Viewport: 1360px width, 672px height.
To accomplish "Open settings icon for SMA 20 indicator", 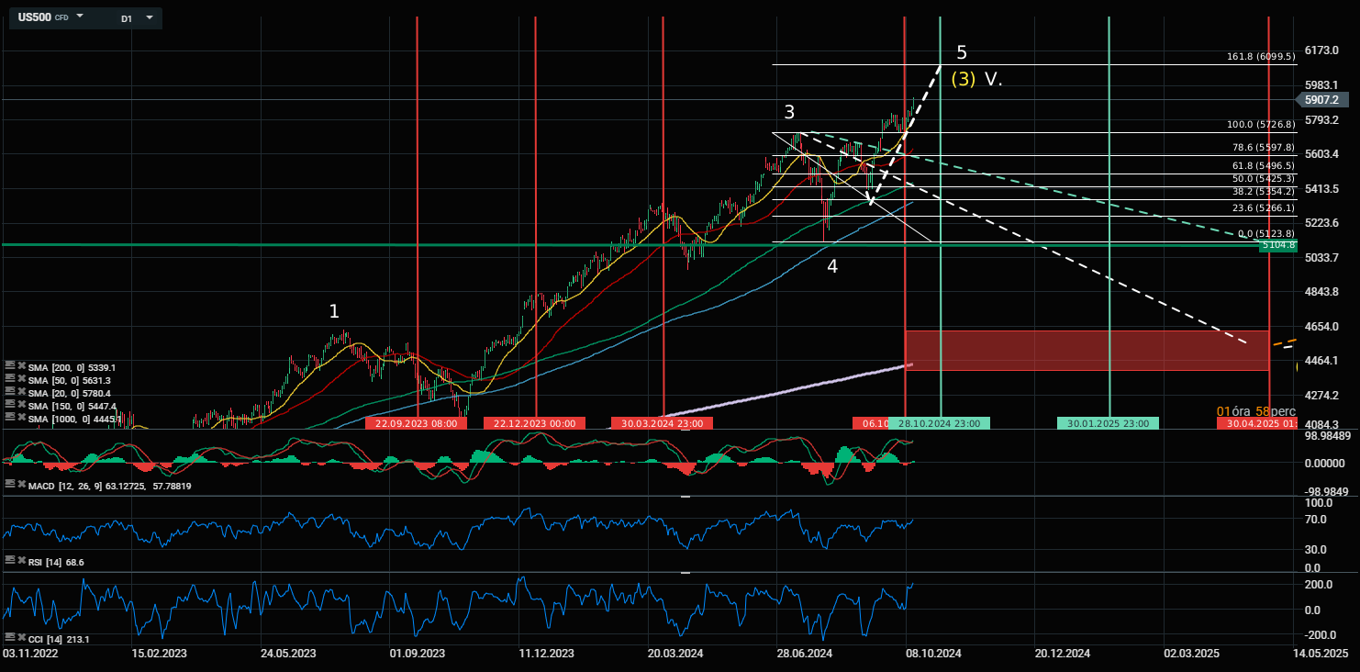I will pyautogui.click(x=10, y=392).
